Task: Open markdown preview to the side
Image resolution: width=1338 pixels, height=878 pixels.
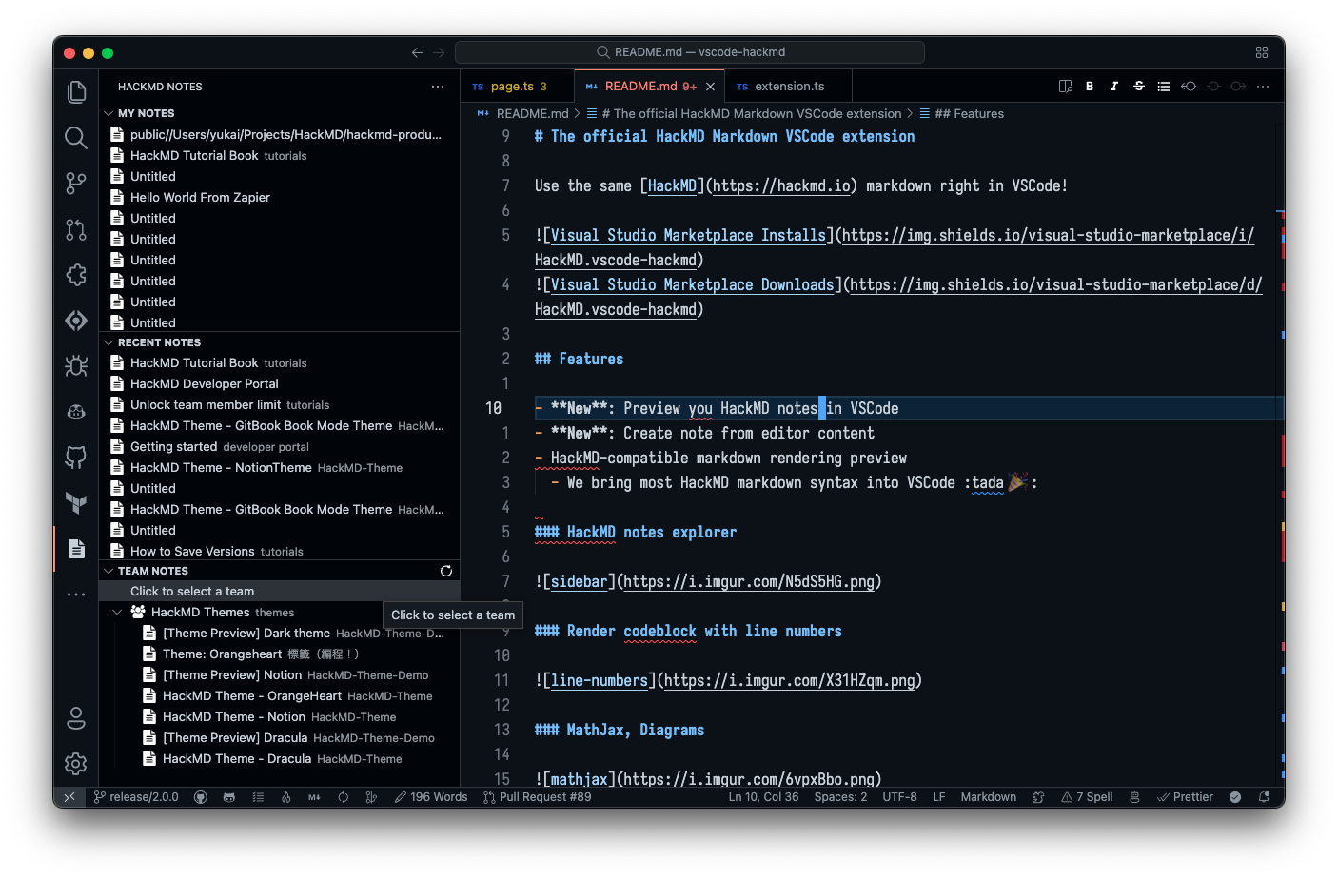Action: click(1065, 87)
